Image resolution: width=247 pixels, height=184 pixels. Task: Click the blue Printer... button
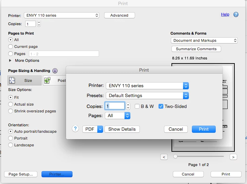(57, 174)
